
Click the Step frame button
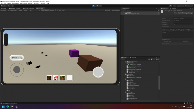click(100, 6)
